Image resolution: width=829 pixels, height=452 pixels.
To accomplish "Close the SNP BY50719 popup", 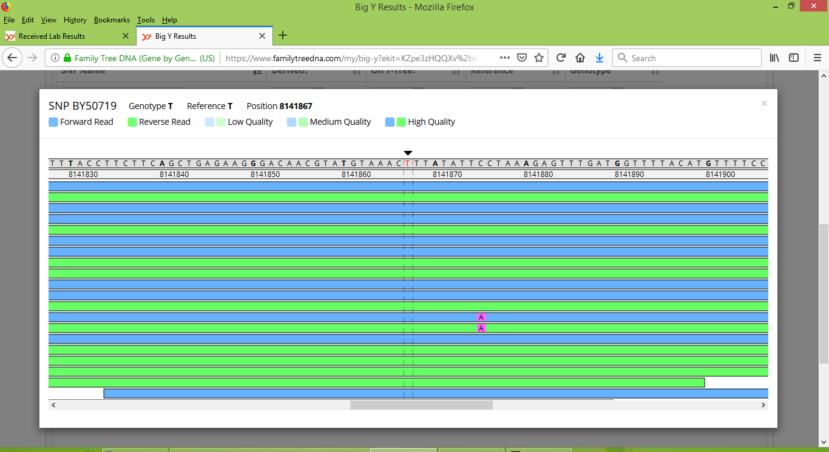I will coord(764,104).
